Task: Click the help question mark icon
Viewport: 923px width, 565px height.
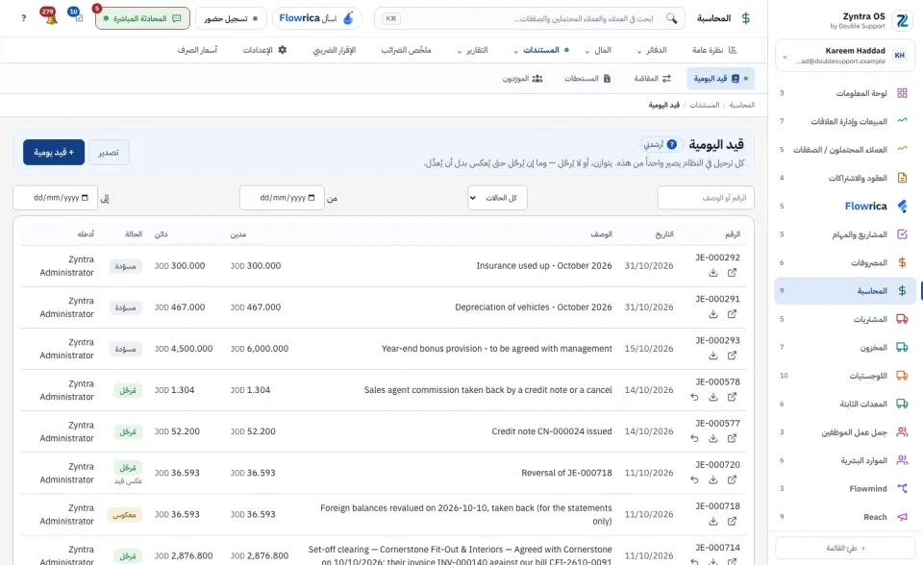Action: point(23,18)
